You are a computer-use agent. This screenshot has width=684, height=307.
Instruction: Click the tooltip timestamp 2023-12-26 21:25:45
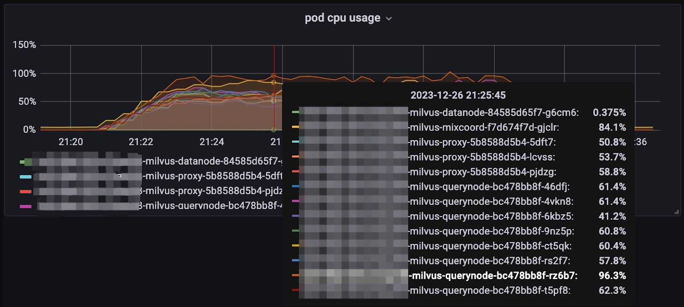458,95
